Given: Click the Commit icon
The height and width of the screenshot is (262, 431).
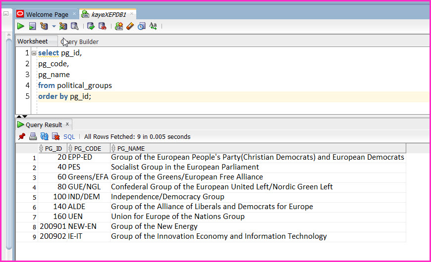Looking at the screenshot, I should (91, 26).
